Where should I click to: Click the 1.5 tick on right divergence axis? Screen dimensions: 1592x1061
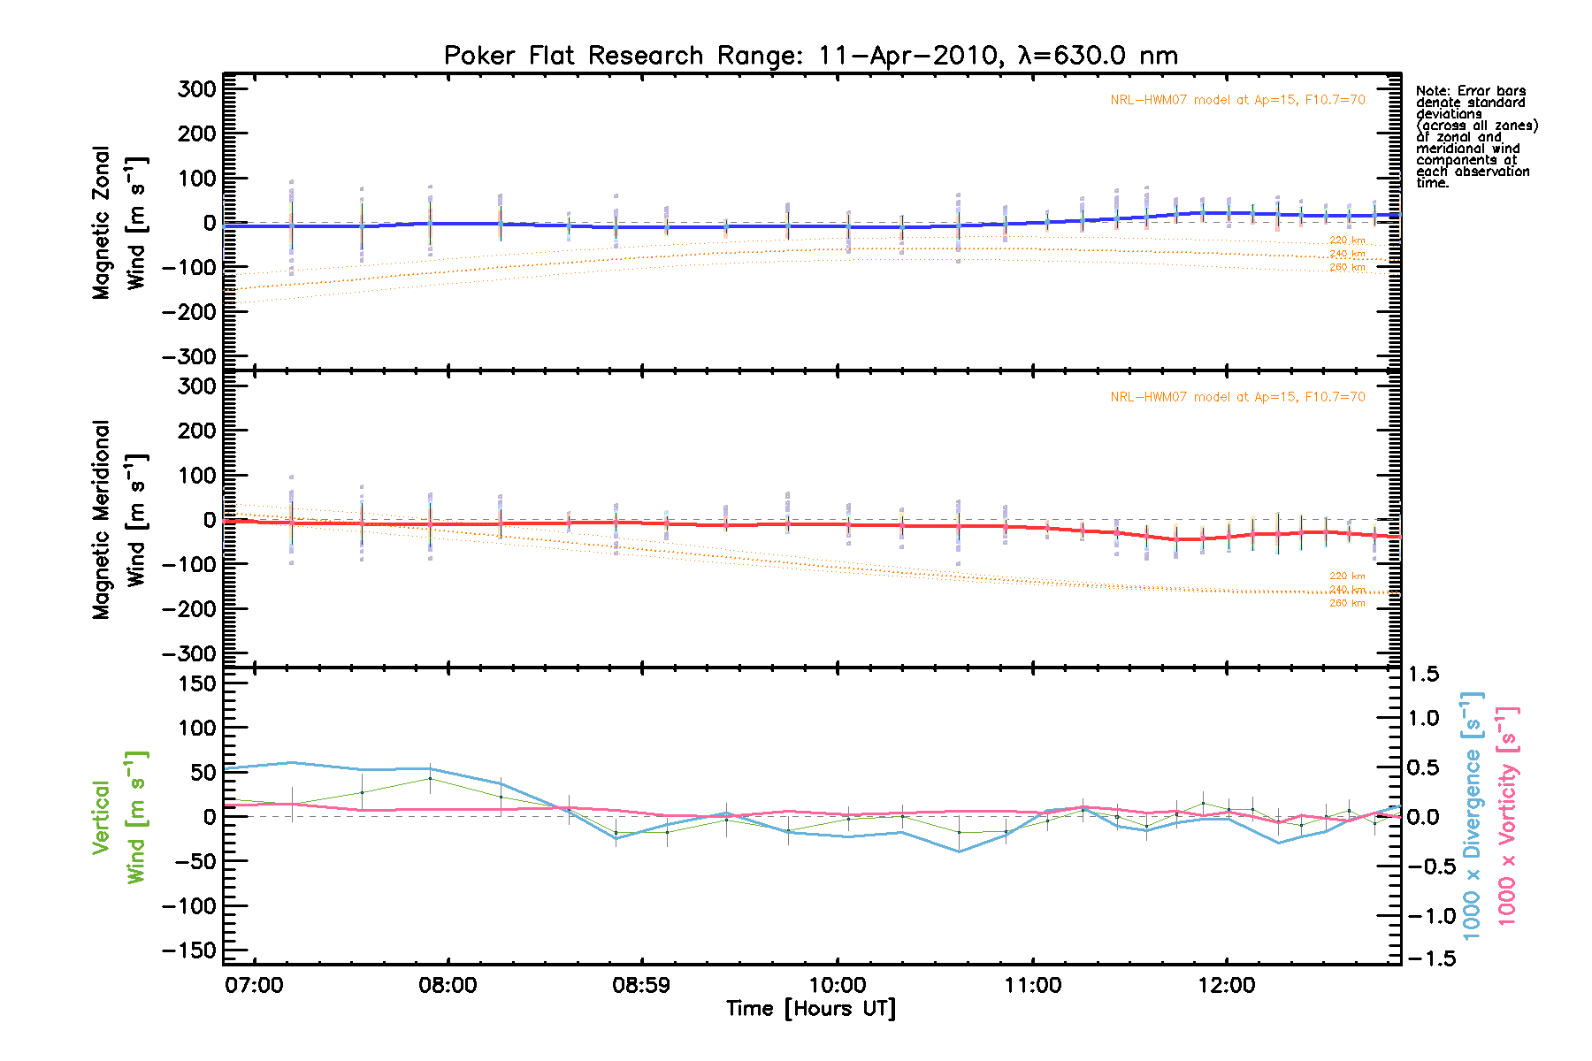[x=1424, y=675]
